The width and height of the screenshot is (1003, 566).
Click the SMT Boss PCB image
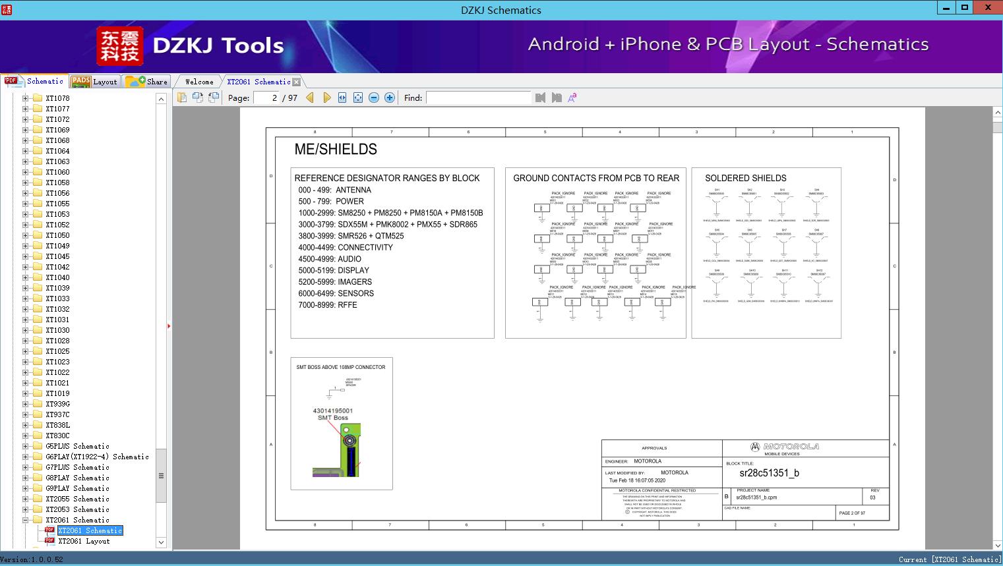coord(337,450)
